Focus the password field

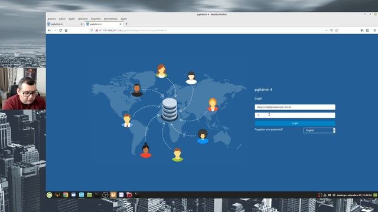point(295,115)
